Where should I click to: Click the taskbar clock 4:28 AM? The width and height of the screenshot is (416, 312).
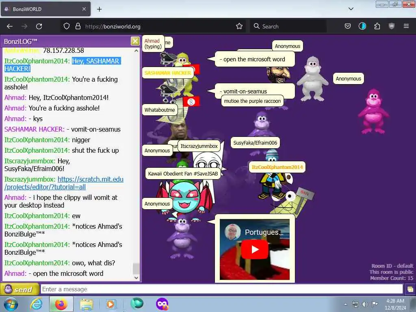tap(395, 301)
